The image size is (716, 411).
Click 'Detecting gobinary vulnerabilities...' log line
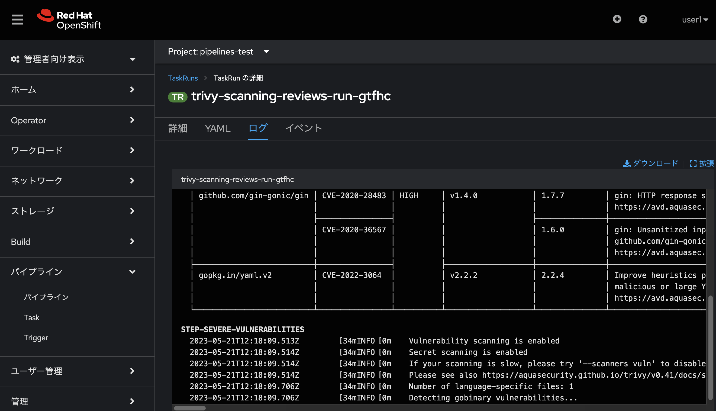pyautogui.click(x=493, y=398)
